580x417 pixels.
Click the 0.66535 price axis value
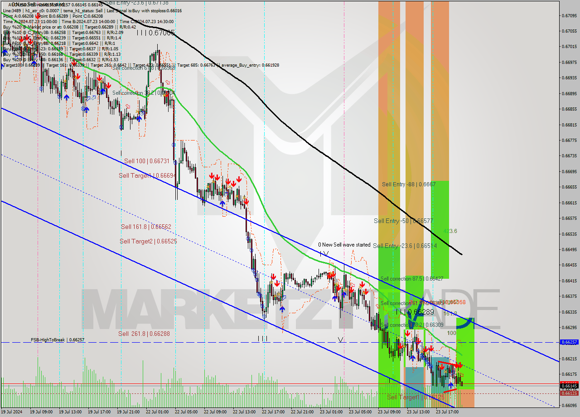click(569, 234)
